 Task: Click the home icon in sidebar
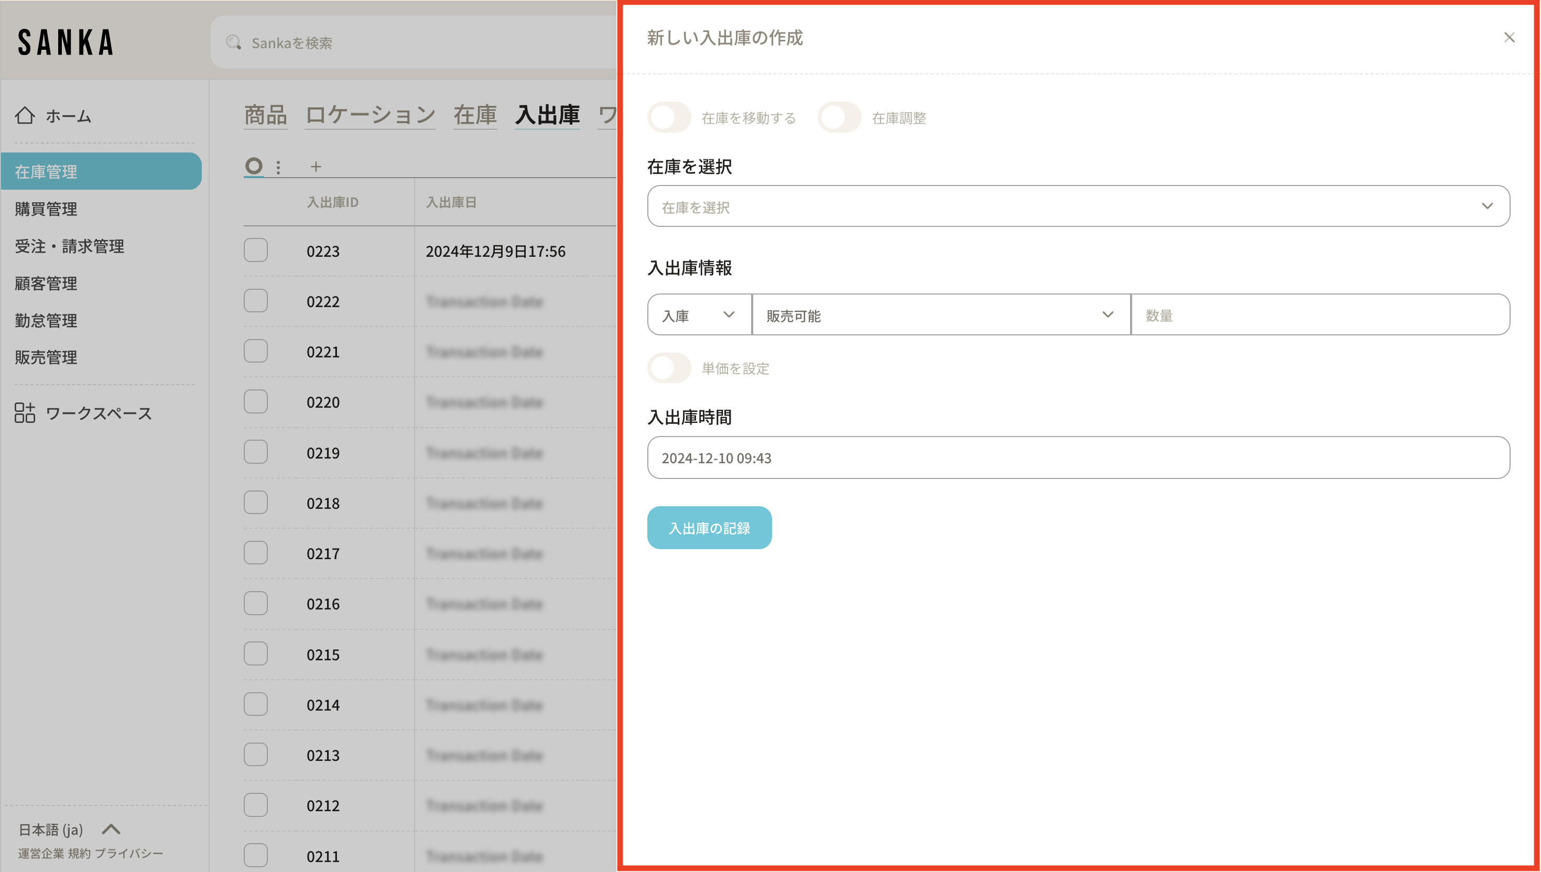(x=25, y=115)
